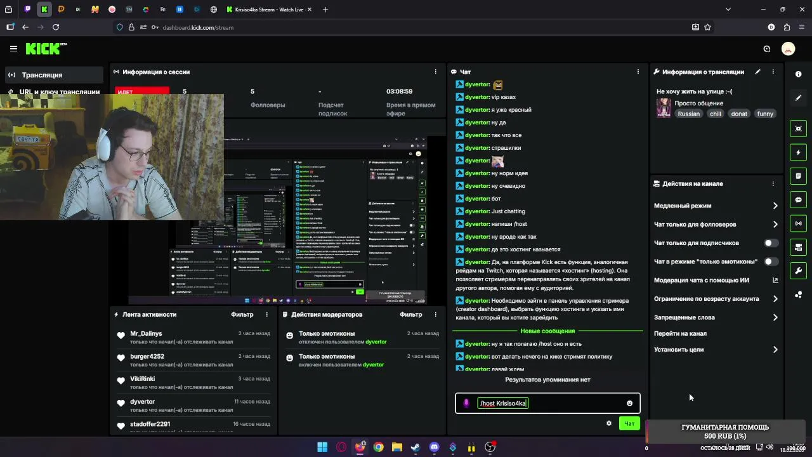Switch to the Twitch browser tab
Viewport: 812px width, 457px height.
[x=27, y=10]
